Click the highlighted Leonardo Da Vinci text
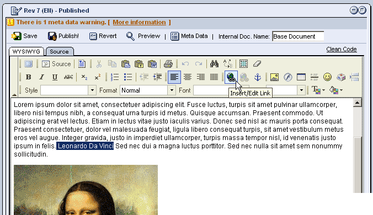This screenshot has height=215, width=373. point(85,146)
